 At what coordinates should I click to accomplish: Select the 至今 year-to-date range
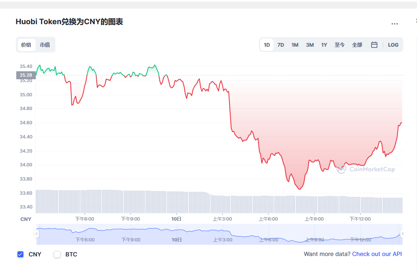tap(339, 45)
